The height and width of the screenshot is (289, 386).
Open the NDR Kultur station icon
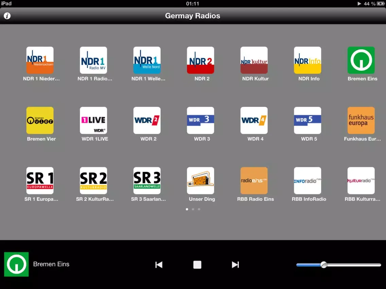coord(254,60)
